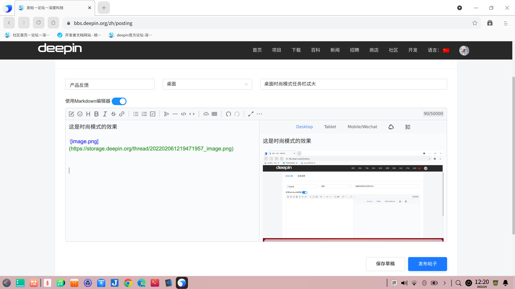Click the WeChat public account preview icon
The height and width of the screenshot is (289, 515).
[391, 127]
